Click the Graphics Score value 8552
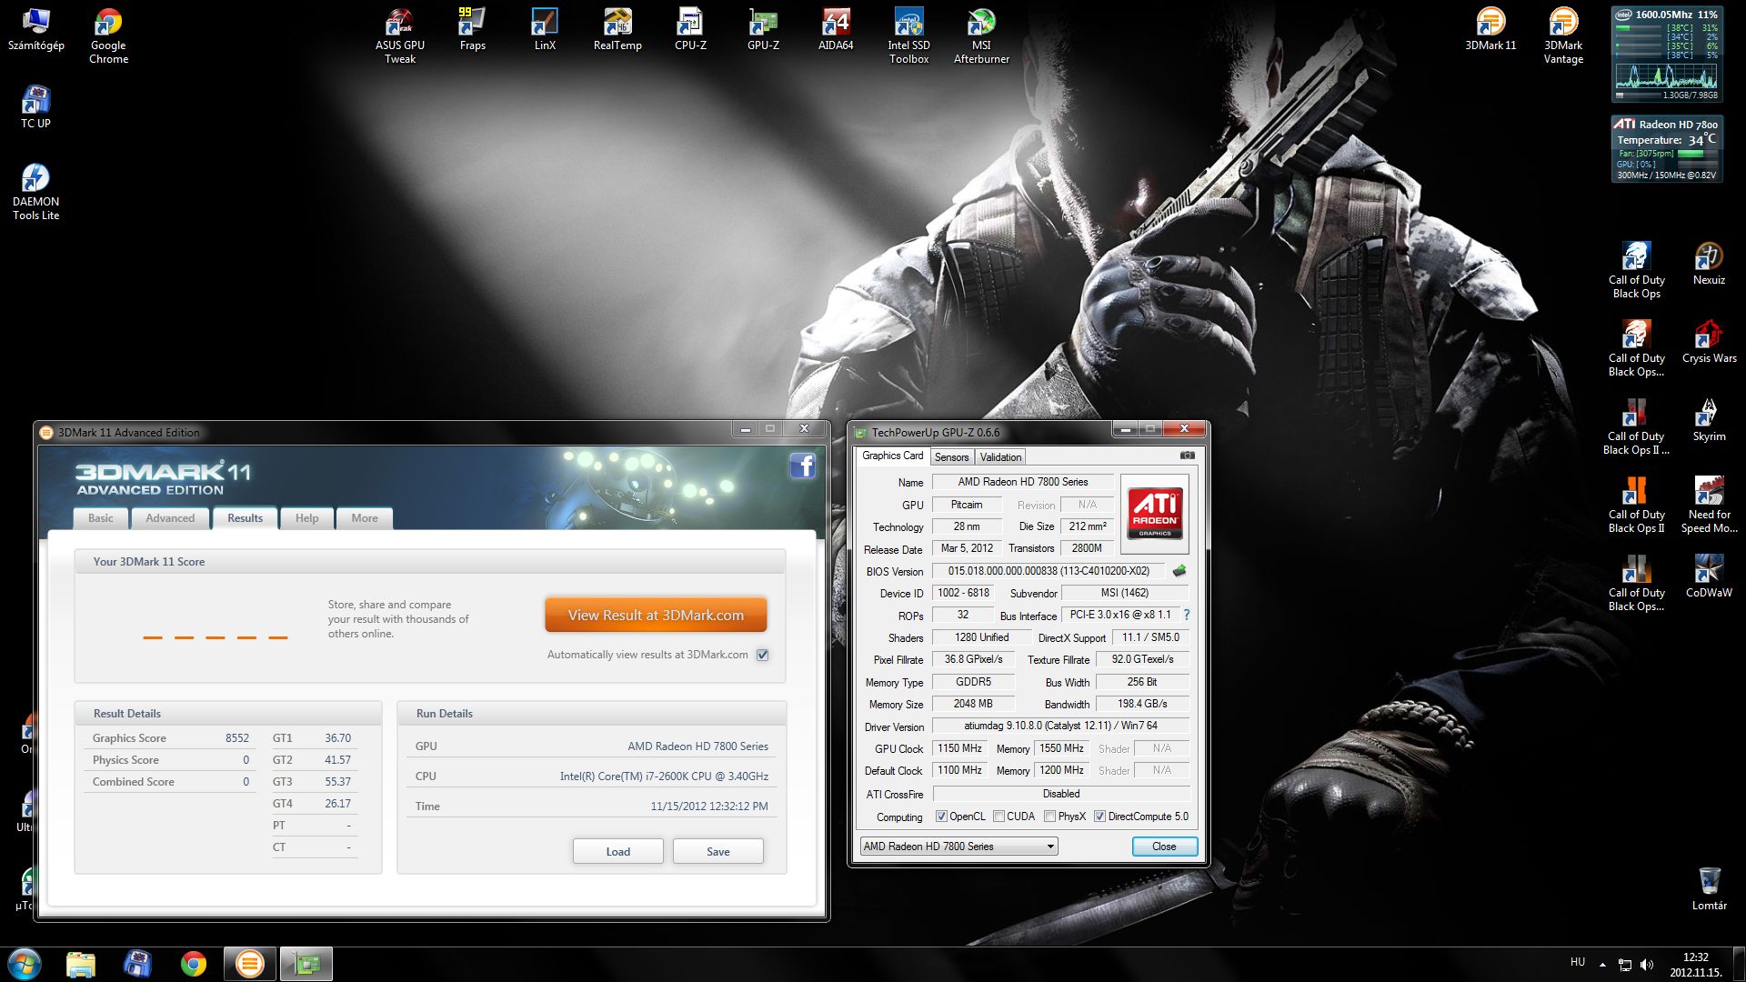 pos(236,738)
